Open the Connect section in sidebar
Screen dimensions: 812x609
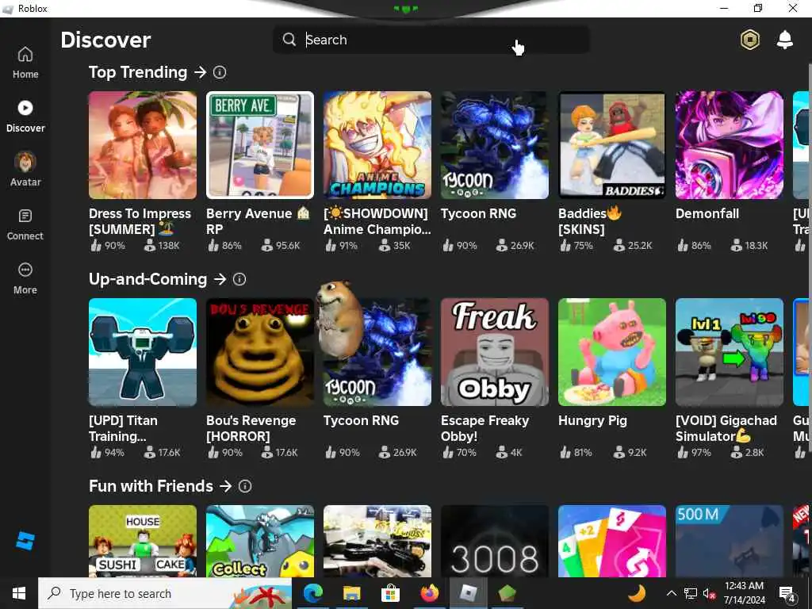25,224
